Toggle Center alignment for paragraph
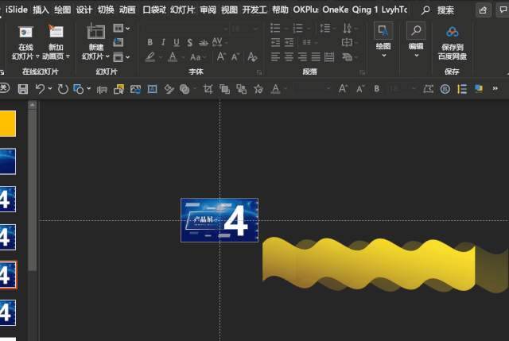 click(289, 57)
